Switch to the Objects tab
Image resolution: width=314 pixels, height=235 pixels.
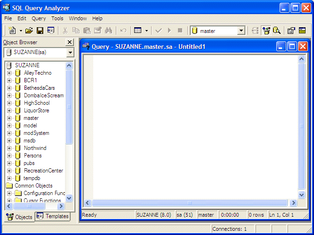click(x=19, y=217)
